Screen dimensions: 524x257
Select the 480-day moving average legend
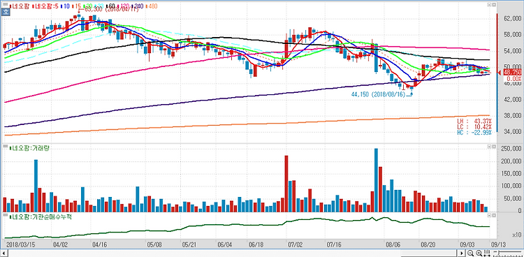[x=152, y=6]
